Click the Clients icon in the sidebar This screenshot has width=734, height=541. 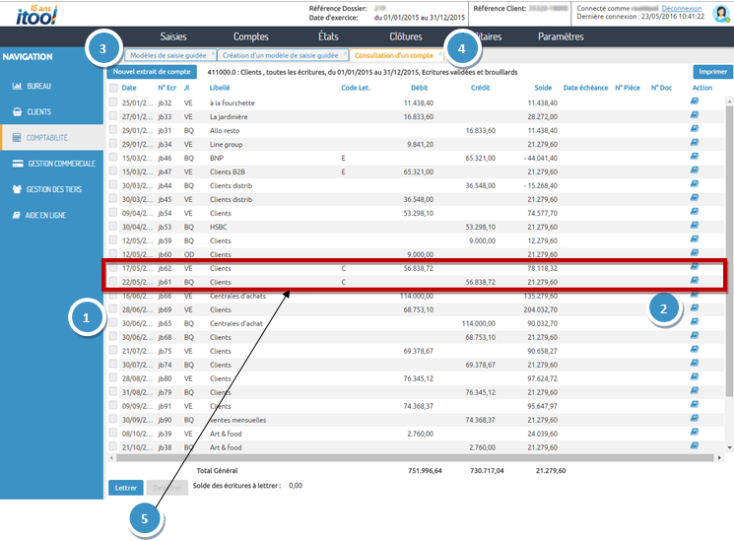pyautogui.click(x=18, y=112)
